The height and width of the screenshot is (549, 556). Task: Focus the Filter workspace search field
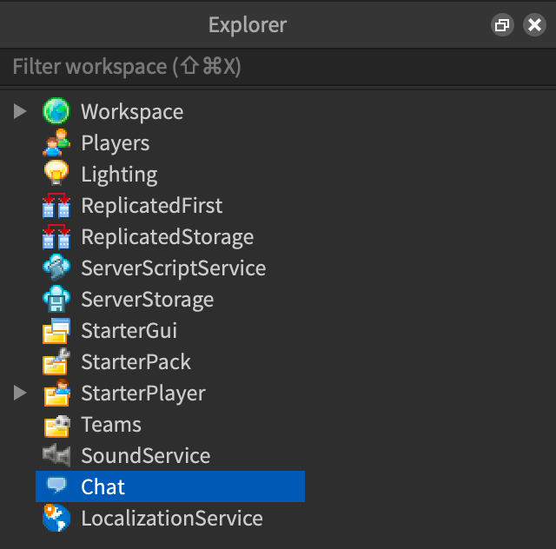click(x=261, y=67)
